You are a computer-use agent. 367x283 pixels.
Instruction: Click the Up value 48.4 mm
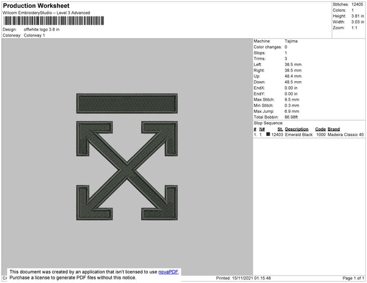(x=293, y=76)
